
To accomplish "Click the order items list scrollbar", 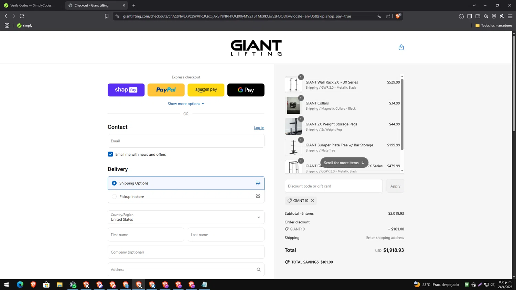I will pos(402,114).
